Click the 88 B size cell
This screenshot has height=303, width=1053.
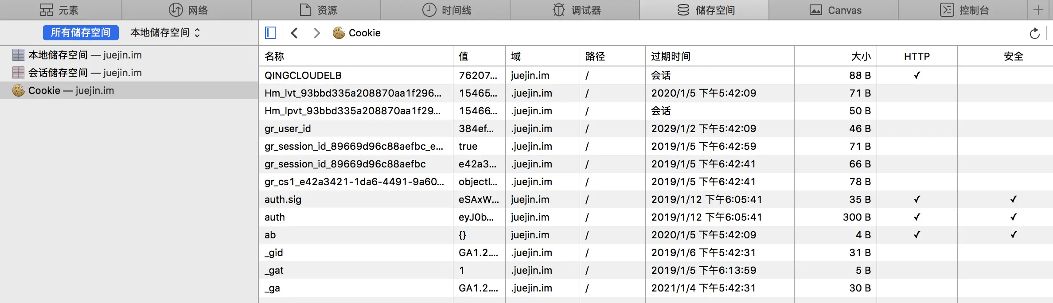point(860,75)
